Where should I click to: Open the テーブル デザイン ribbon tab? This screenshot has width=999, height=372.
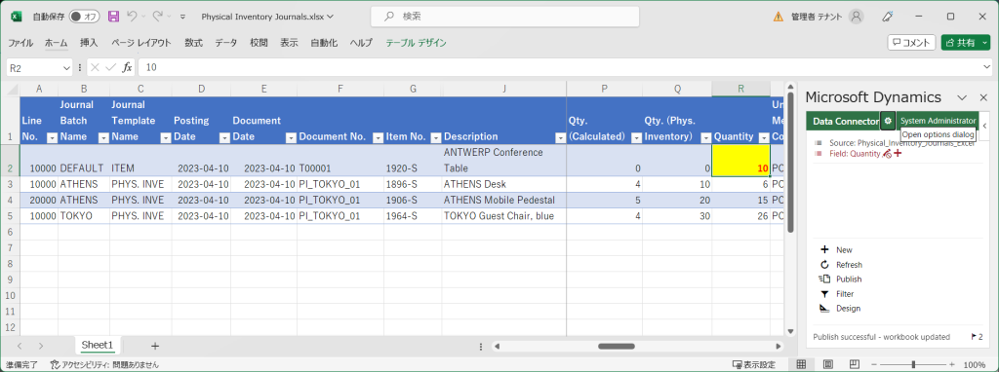pyautogui.click(x=416, y=43)
